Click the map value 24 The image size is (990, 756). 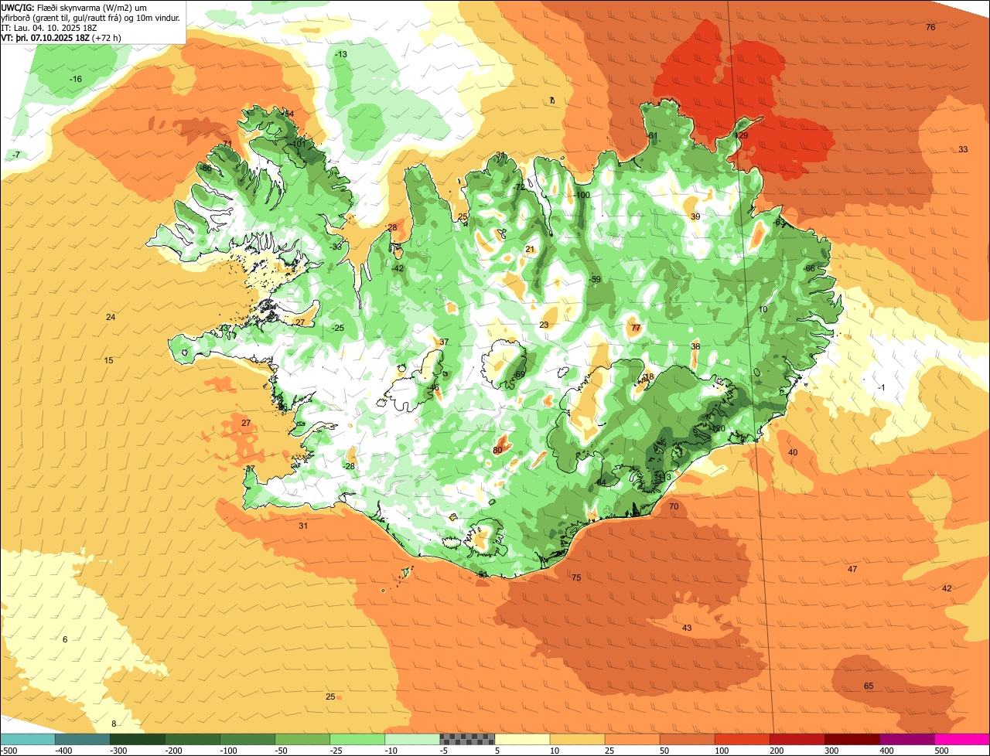[x=111, y=318]
